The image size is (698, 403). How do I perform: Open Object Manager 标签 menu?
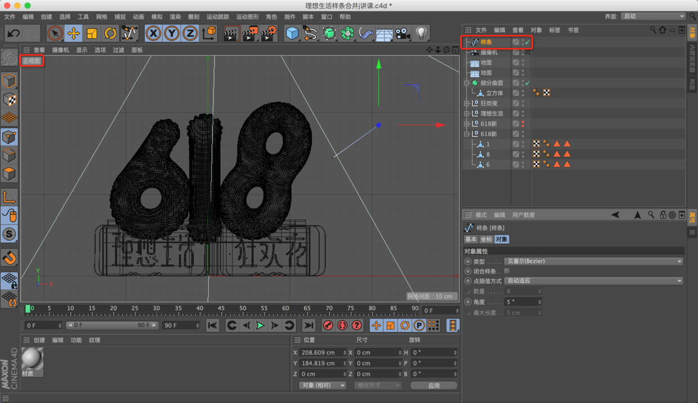tap(554, 30)
